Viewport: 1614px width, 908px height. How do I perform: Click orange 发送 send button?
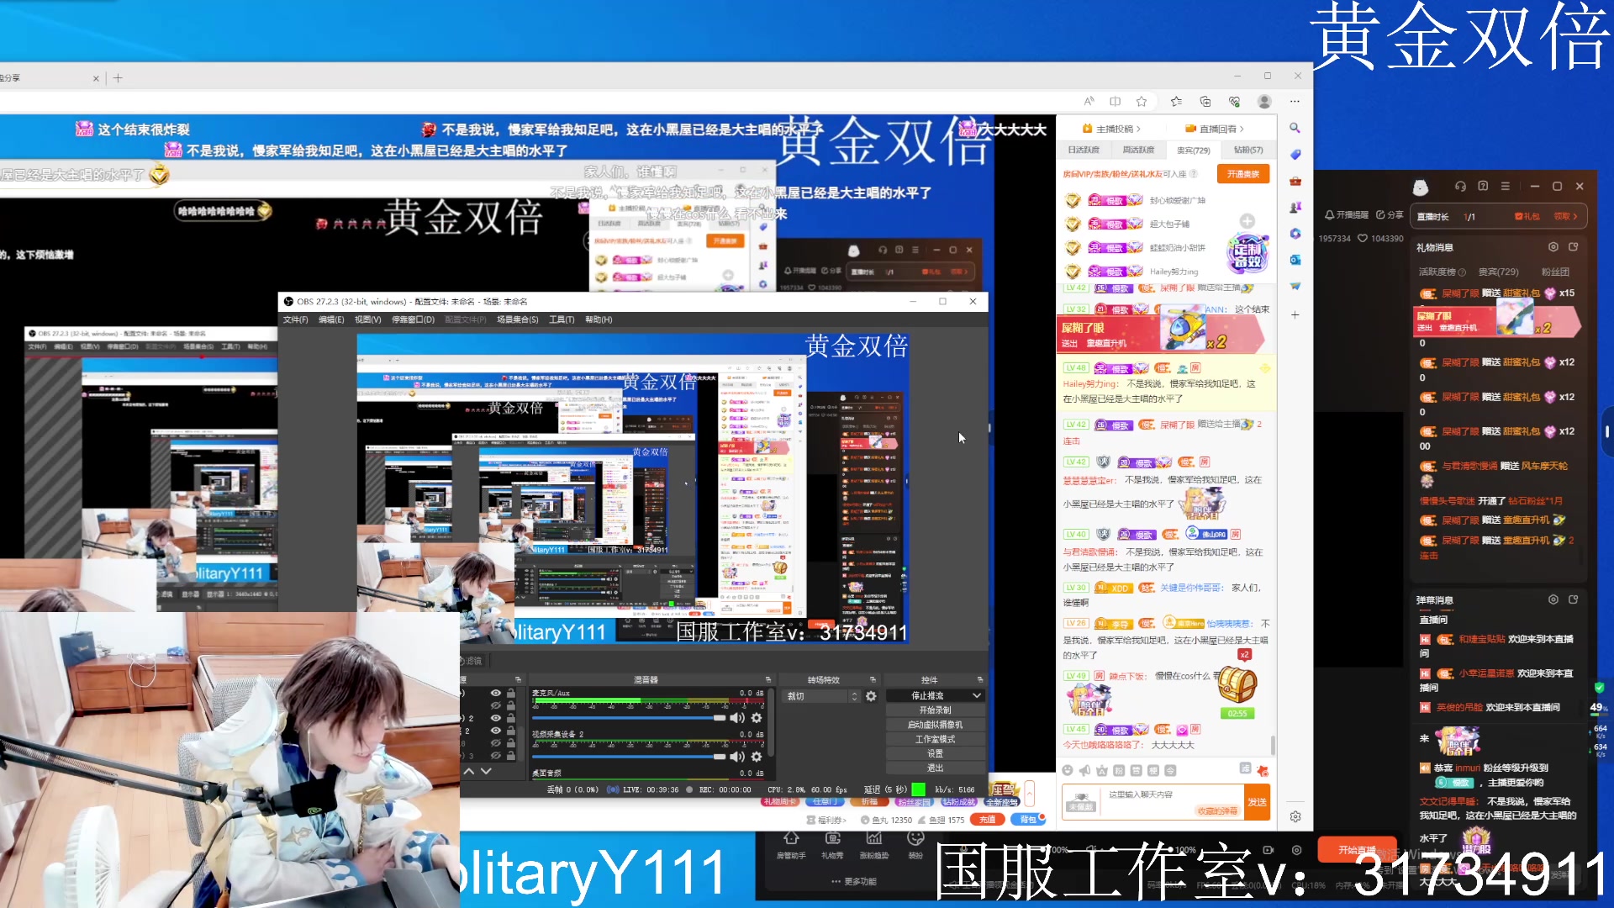coord(1257,802)
